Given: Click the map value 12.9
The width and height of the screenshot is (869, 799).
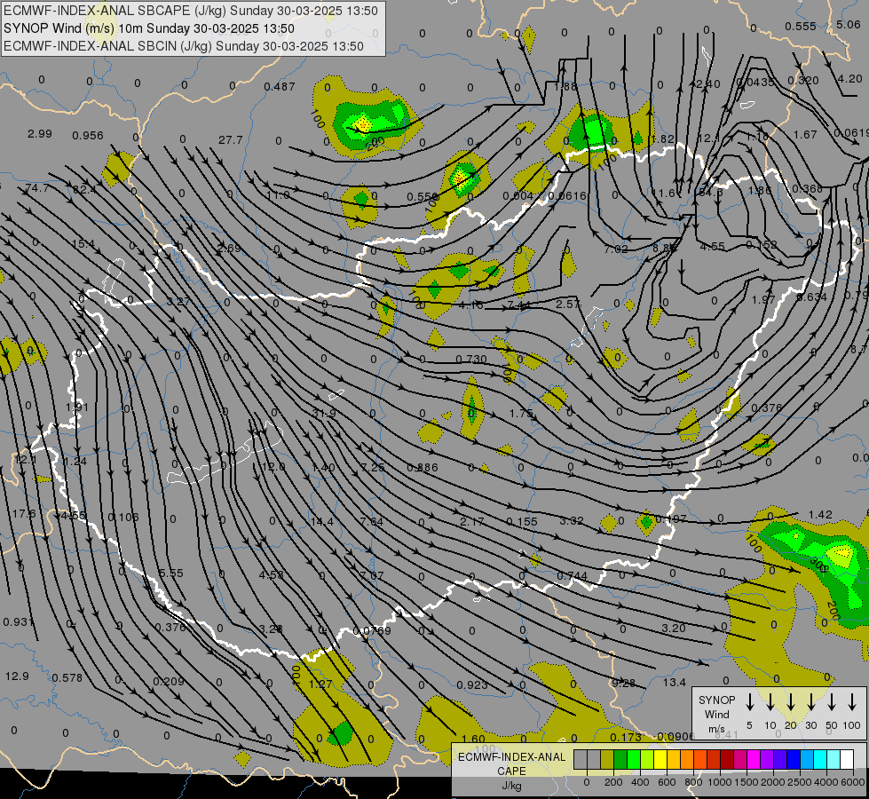Looking at the screenshot, I should pos(17,676).
